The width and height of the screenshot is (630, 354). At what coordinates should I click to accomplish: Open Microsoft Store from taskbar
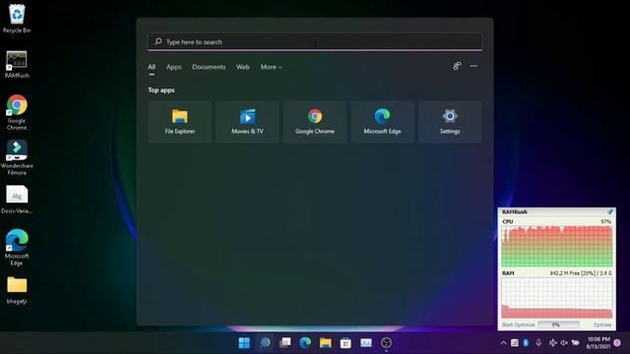click(346, 343)
